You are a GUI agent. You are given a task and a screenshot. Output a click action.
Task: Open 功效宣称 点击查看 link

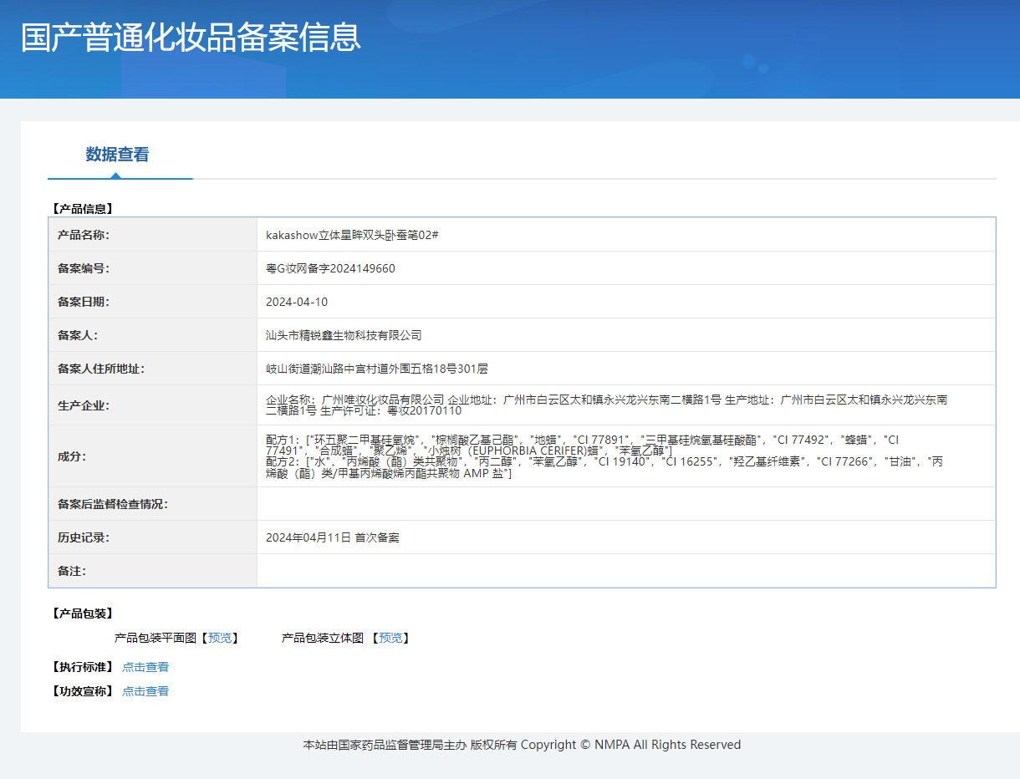[x=145, y=691]
